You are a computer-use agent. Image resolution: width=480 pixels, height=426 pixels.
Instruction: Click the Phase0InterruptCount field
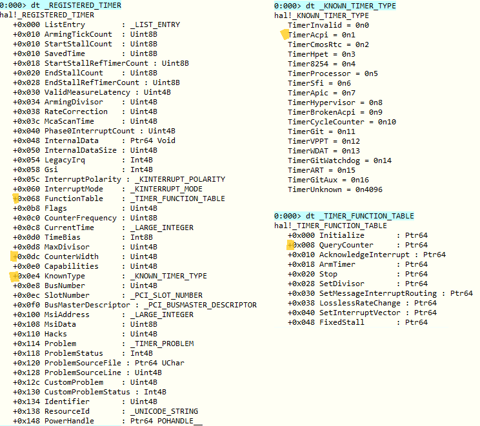click(x=94, y=131)
